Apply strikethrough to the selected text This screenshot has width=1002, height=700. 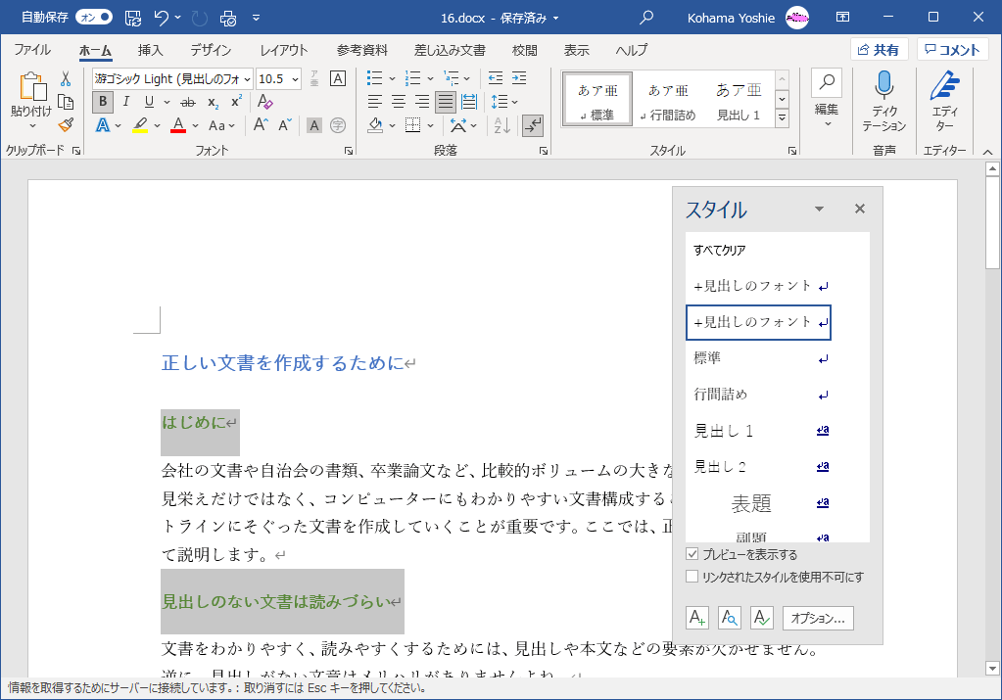pos(188,102)
